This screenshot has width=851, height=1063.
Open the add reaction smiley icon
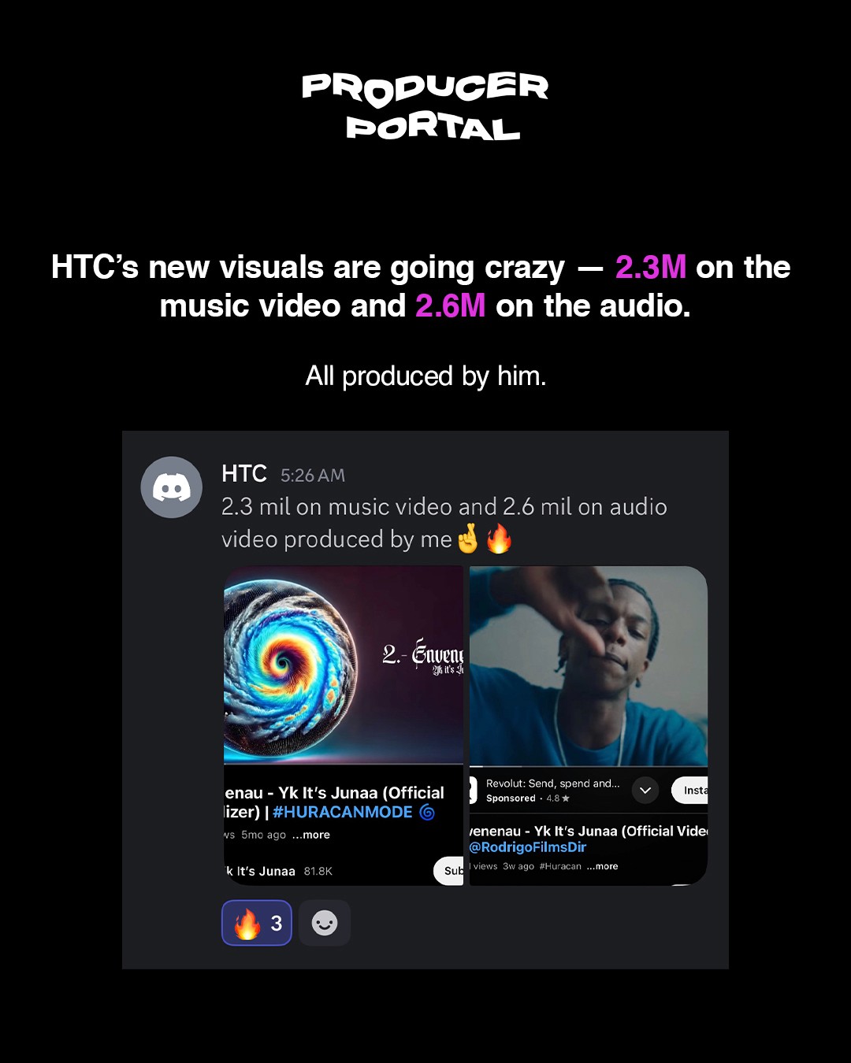[325, 923]
